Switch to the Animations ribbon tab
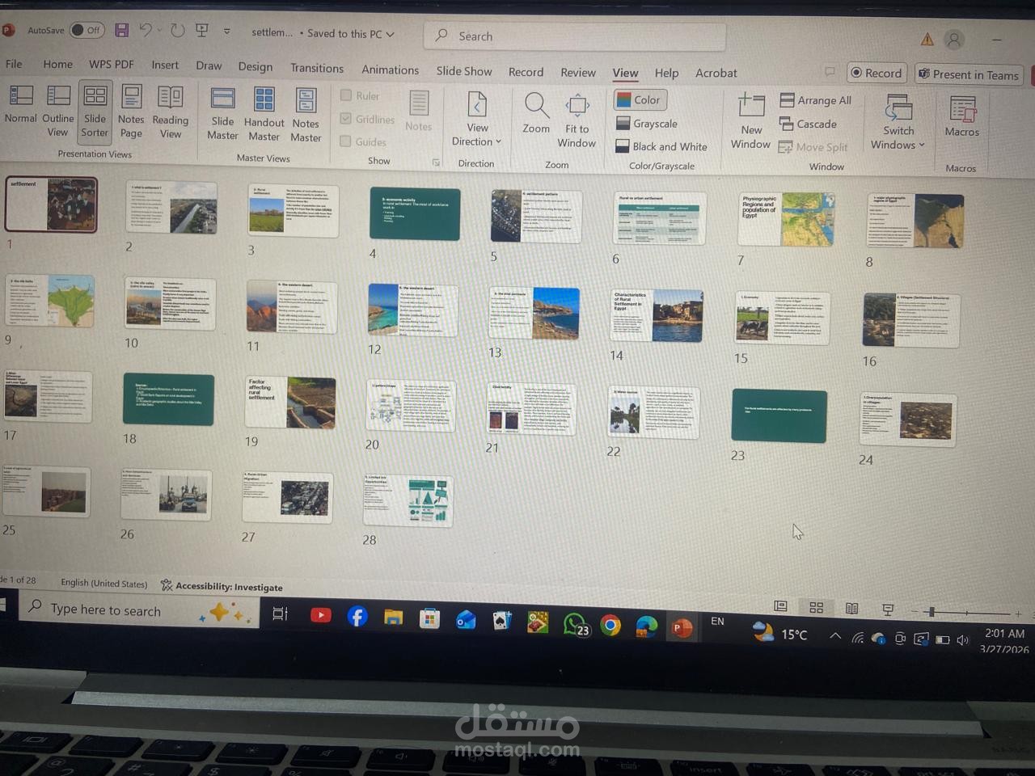This screenshot has height=776, width=1035. point(390,70)
